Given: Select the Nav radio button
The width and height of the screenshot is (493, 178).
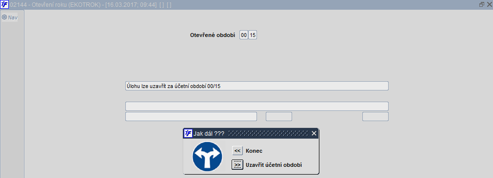Looking at the screenshot, I should click(x=4, y=17).
